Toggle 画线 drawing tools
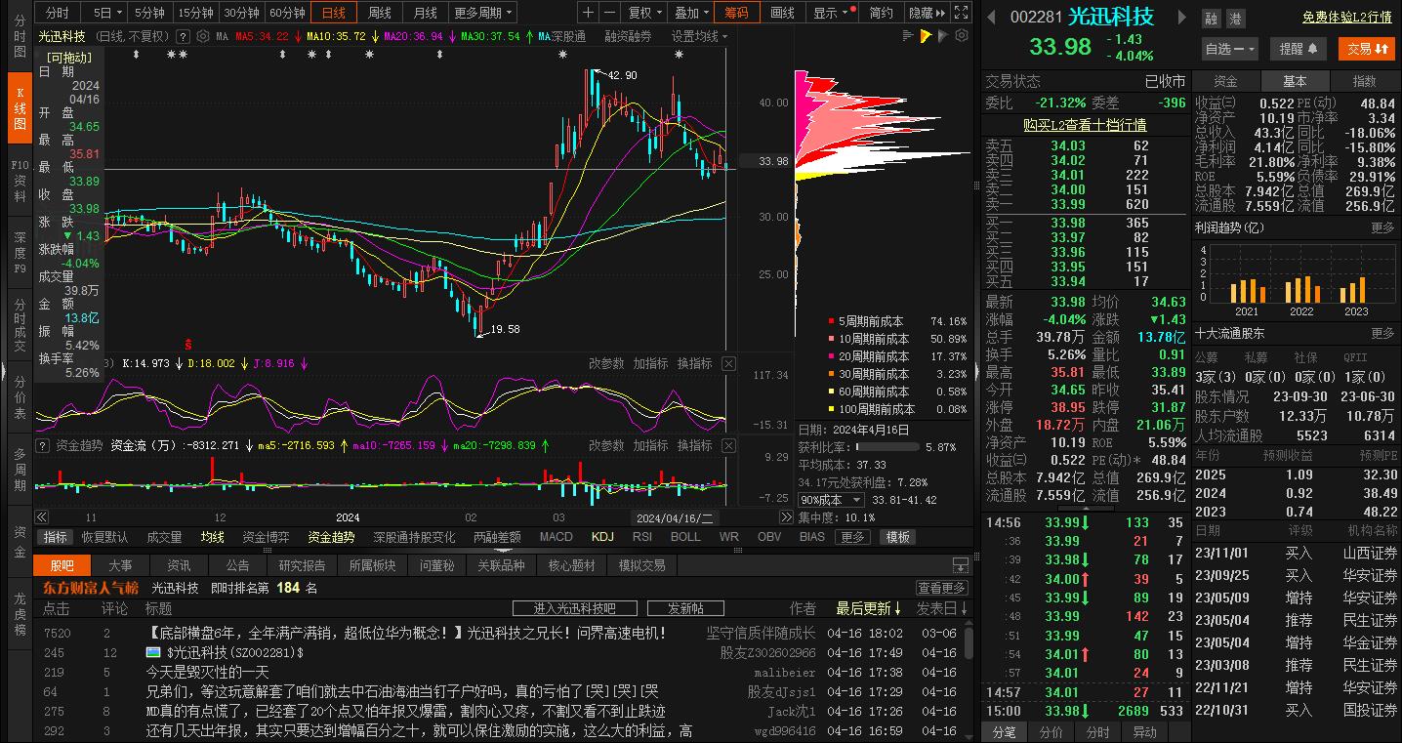This screenshot has height=743, width=1402. click(782, 13)
